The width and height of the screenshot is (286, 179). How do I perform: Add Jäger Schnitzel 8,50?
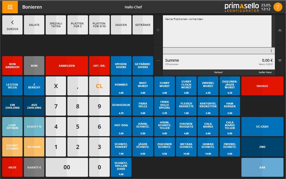point(143,147)
